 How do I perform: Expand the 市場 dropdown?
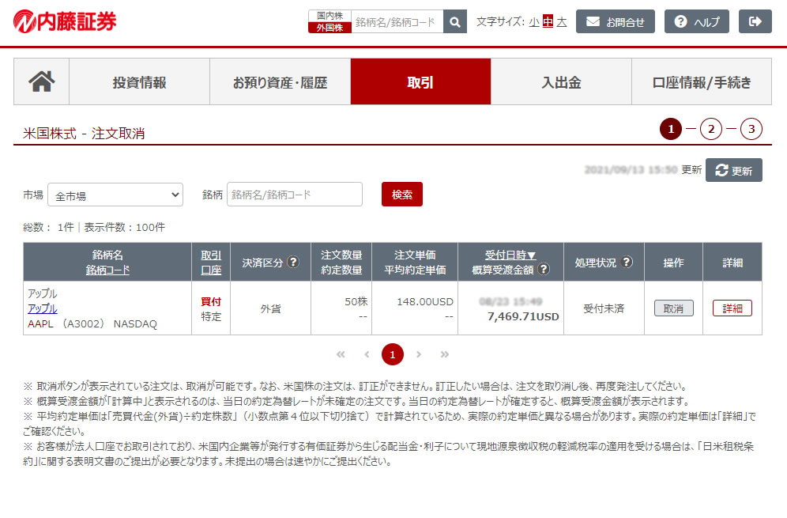tap(115, 195)
